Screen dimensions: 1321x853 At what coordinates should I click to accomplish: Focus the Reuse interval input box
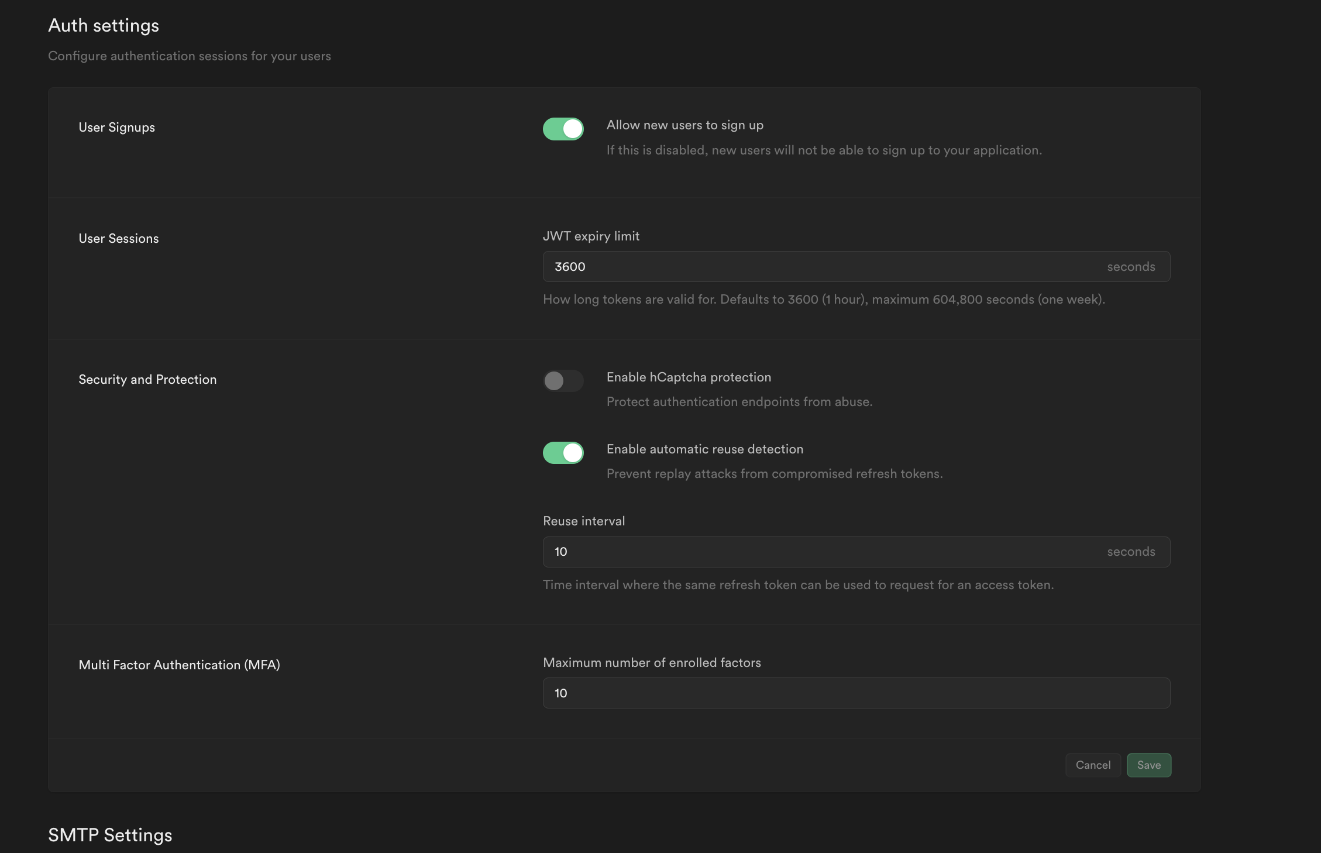819,552
